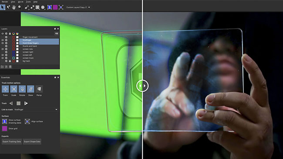
Task: Open the Tools menu
Action: coord(28,2)
